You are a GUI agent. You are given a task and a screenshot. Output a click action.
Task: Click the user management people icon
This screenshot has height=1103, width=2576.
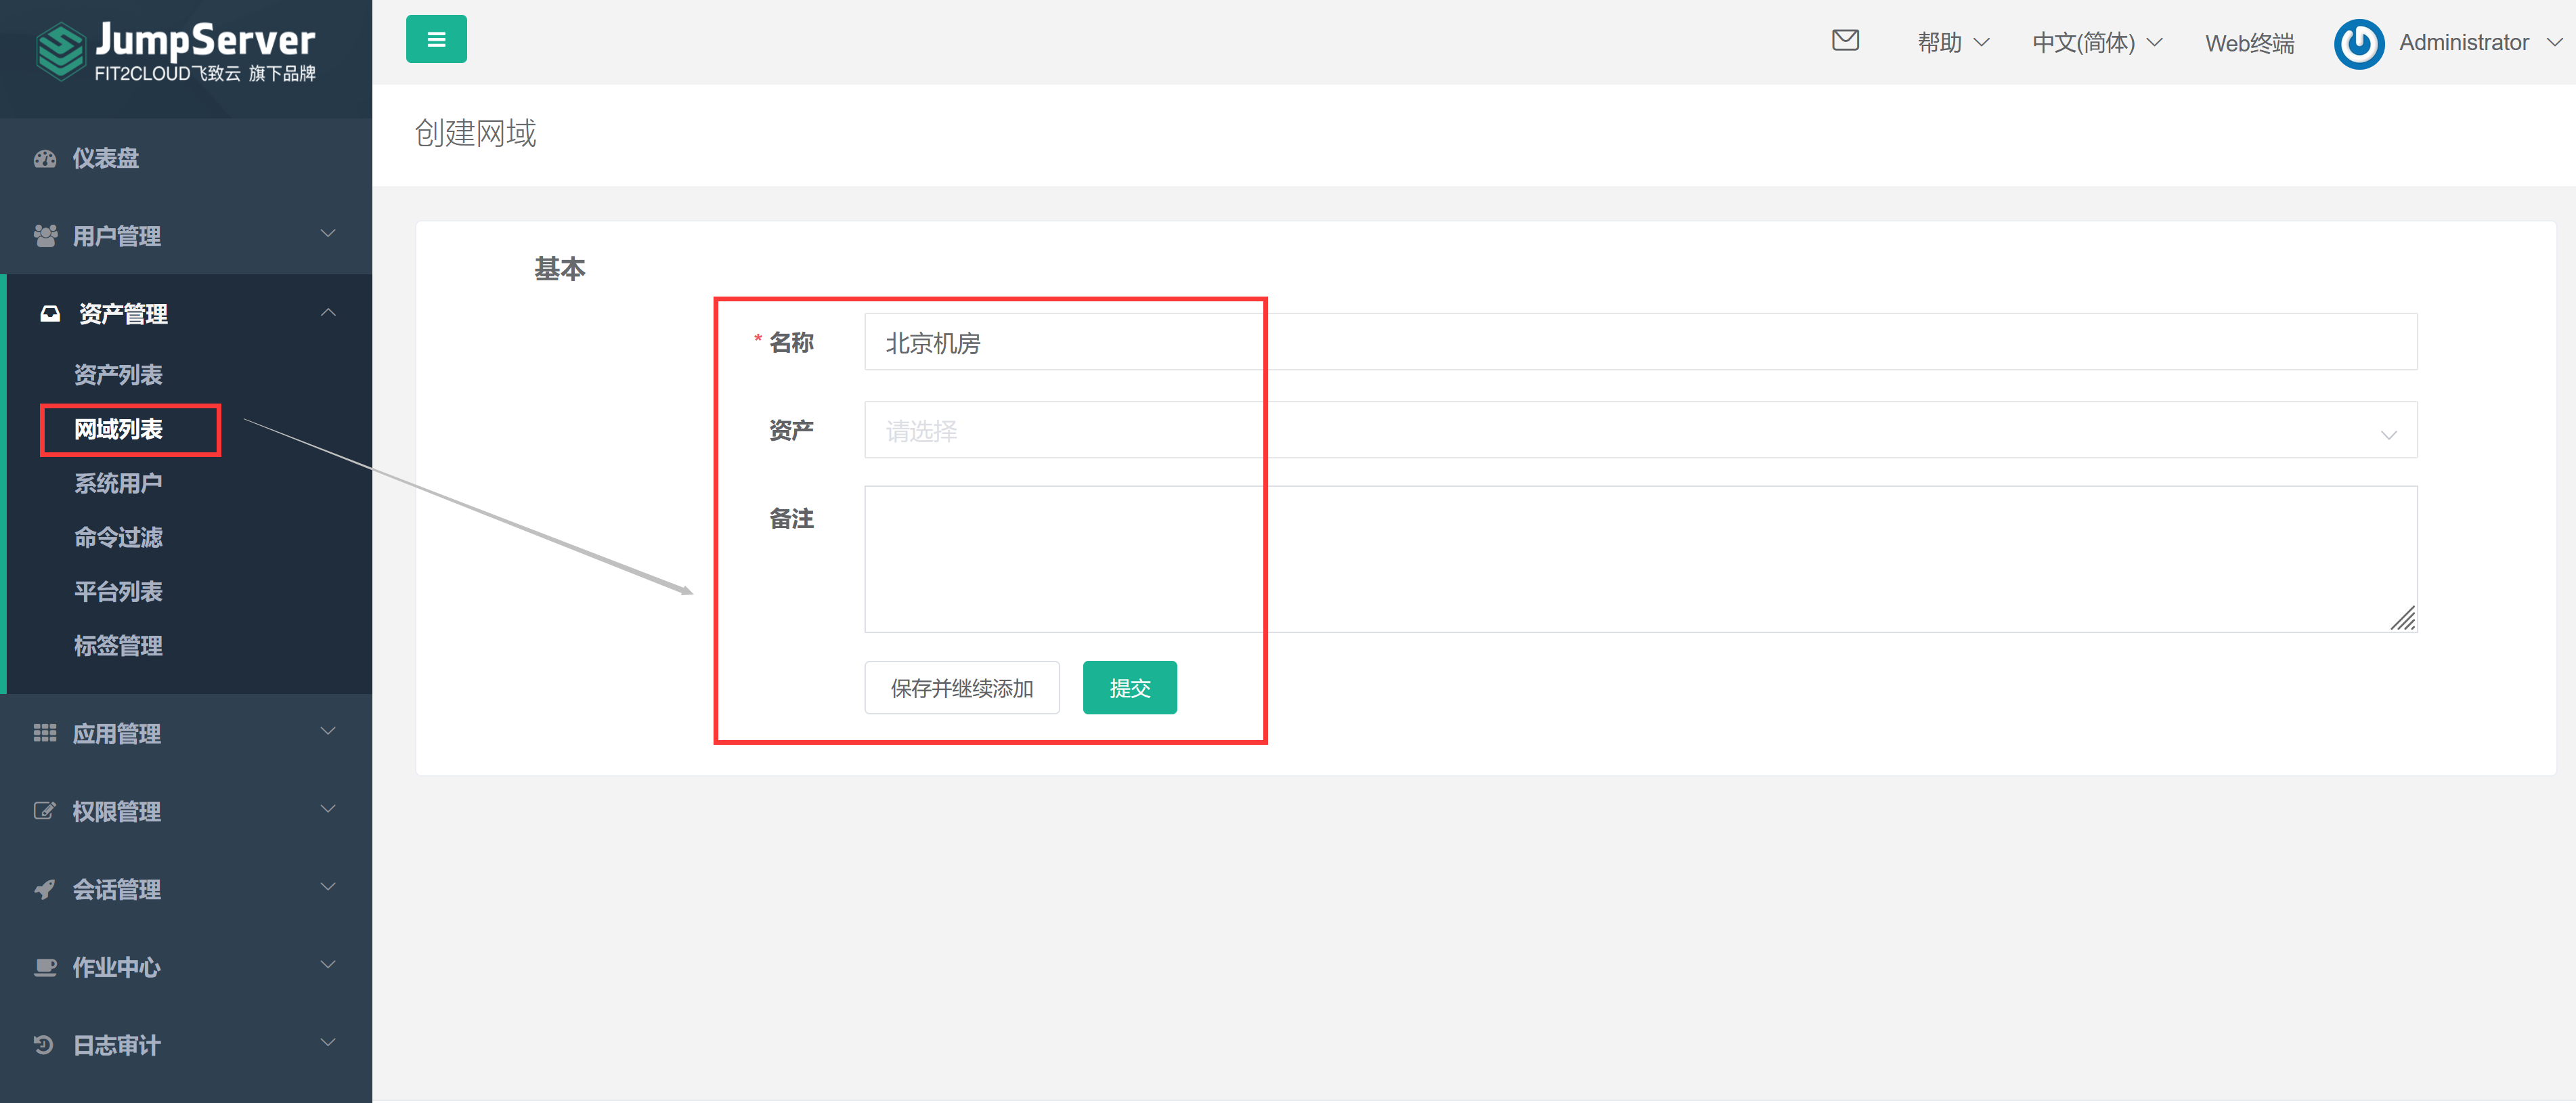[x=45, y=236]
